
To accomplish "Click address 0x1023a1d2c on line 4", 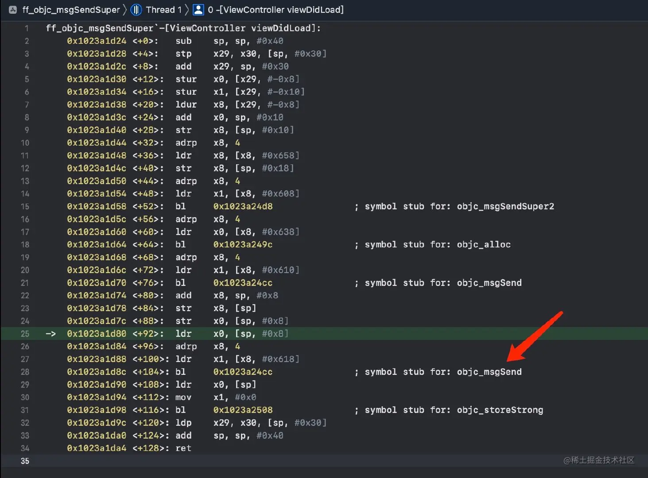I will [x=97, y=67].
